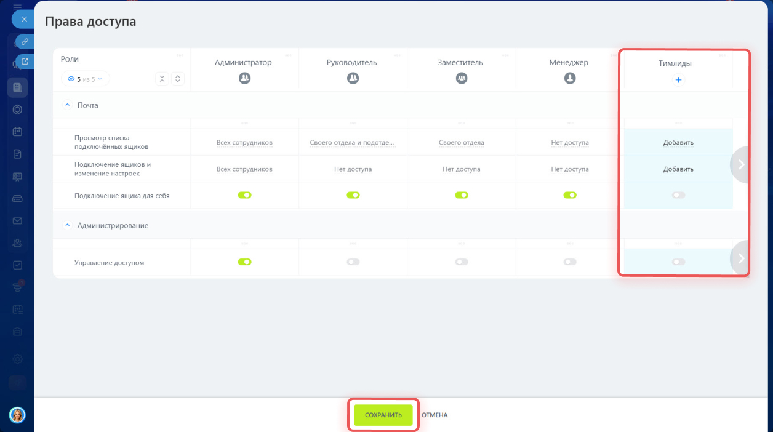Screen dimensions: 773x432
Task: Disable Подключение ящика для себя for Администратор
Action: [244, 195]
